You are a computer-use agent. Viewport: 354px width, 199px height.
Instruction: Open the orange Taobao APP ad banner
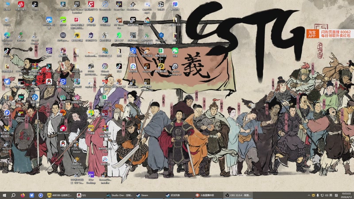[330, 34]
